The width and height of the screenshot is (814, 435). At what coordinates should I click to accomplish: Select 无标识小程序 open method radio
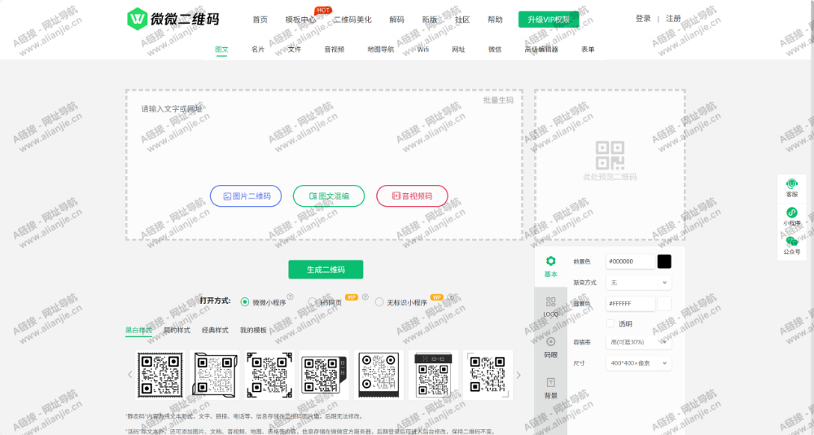pos(379,301)
